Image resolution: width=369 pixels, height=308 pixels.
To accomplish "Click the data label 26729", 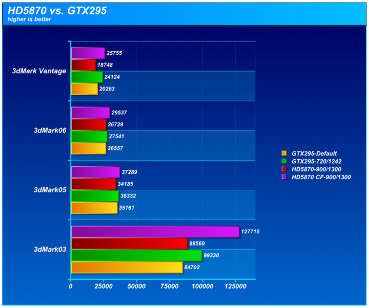I will [115, 124].
